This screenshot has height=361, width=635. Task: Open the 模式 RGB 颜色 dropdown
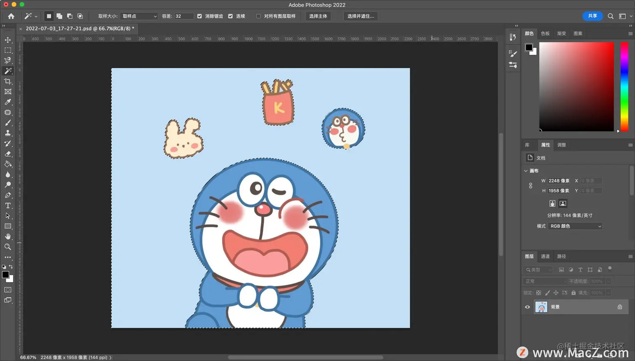[575, 226]
